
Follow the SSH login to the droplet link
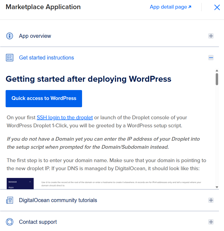65,118
